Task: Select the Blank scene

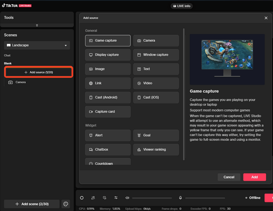Action: 8,63
